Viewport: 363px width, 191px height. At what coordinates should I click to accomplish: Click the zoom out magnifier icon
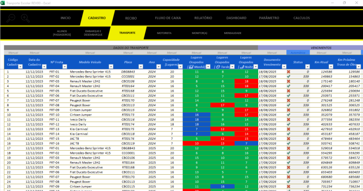(11, 18)
